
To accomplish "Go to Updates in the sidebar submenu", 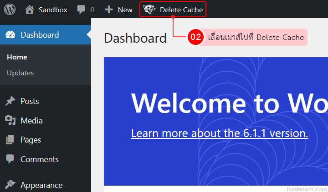I will point(20,73).
